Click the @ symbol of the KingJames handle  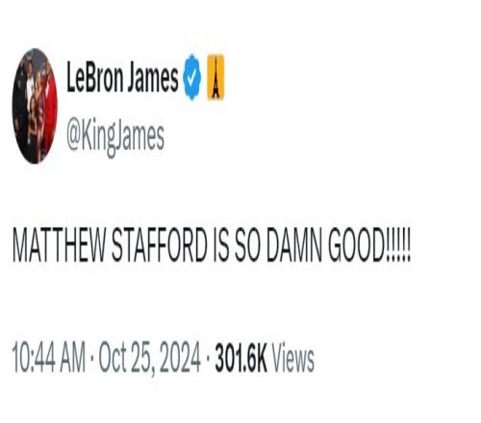pyautogui.click(x=73, y=138)
